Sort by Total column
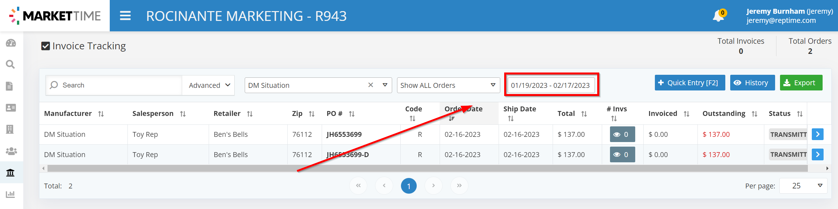The height and width of the screenshot is (209, 838). [584, 114]
